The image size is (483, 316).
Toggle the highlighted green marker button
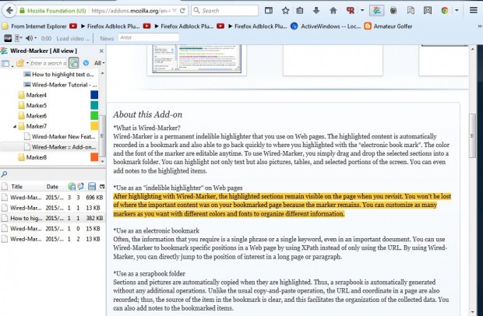pyautogui.click(x=74, y=63)
